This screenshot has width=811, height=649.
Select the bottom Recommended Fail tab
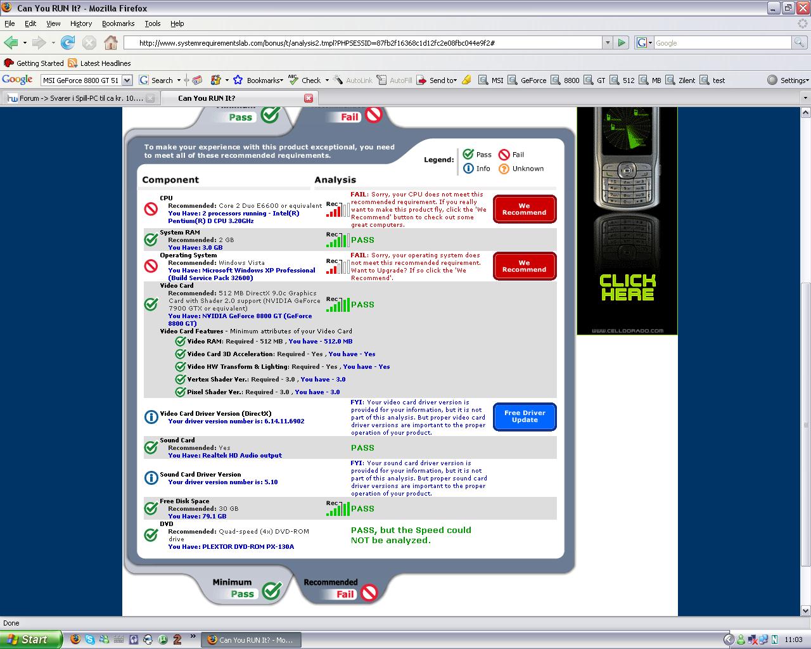coord(341,588)
